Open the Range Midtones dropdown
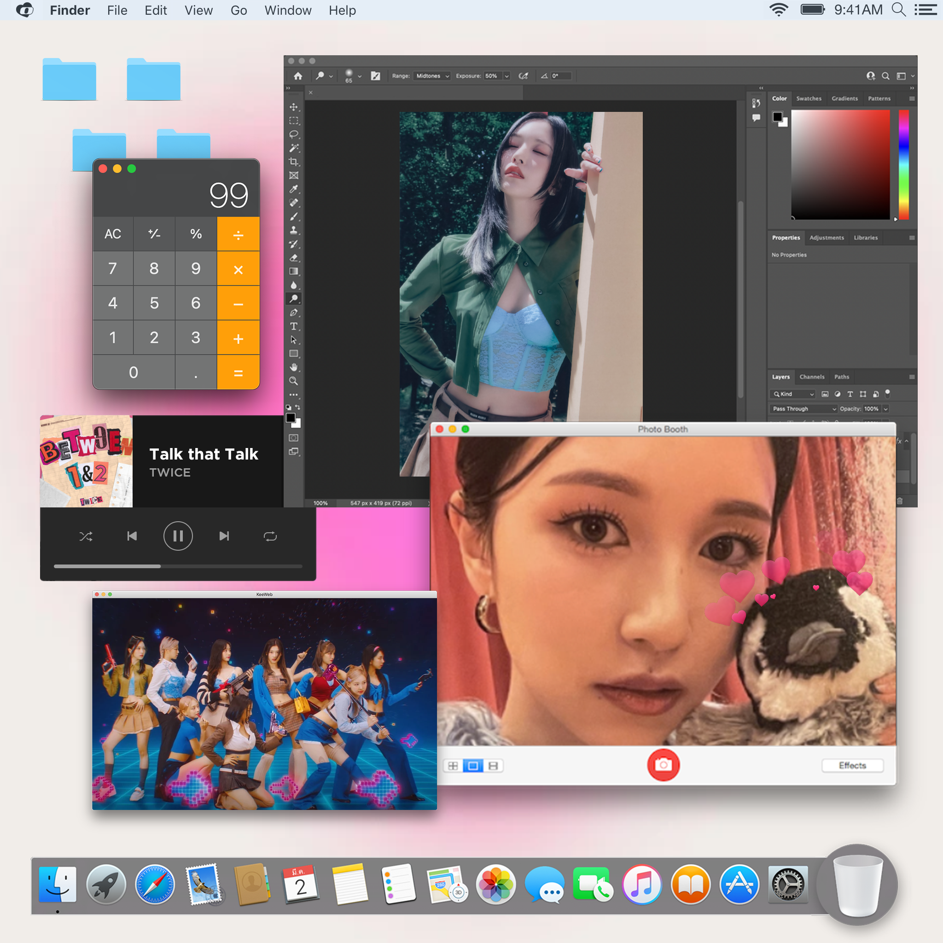 tap(432, 76)
